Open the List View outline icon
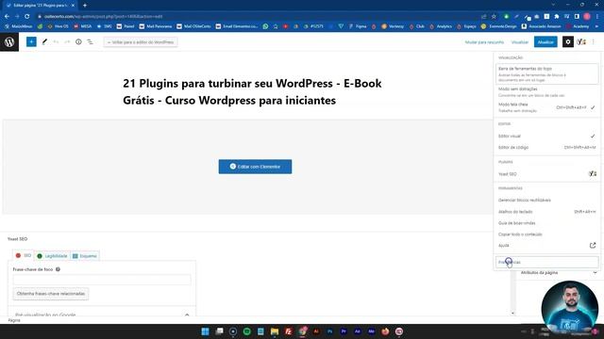This screenshot has height=339, width=604. (90, 41)
